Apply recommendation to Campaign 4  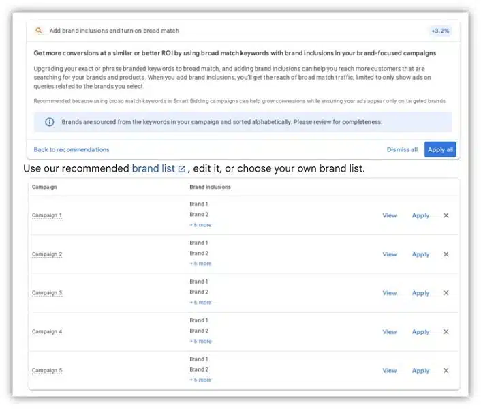pyautogui.click(x=420, y=332)
